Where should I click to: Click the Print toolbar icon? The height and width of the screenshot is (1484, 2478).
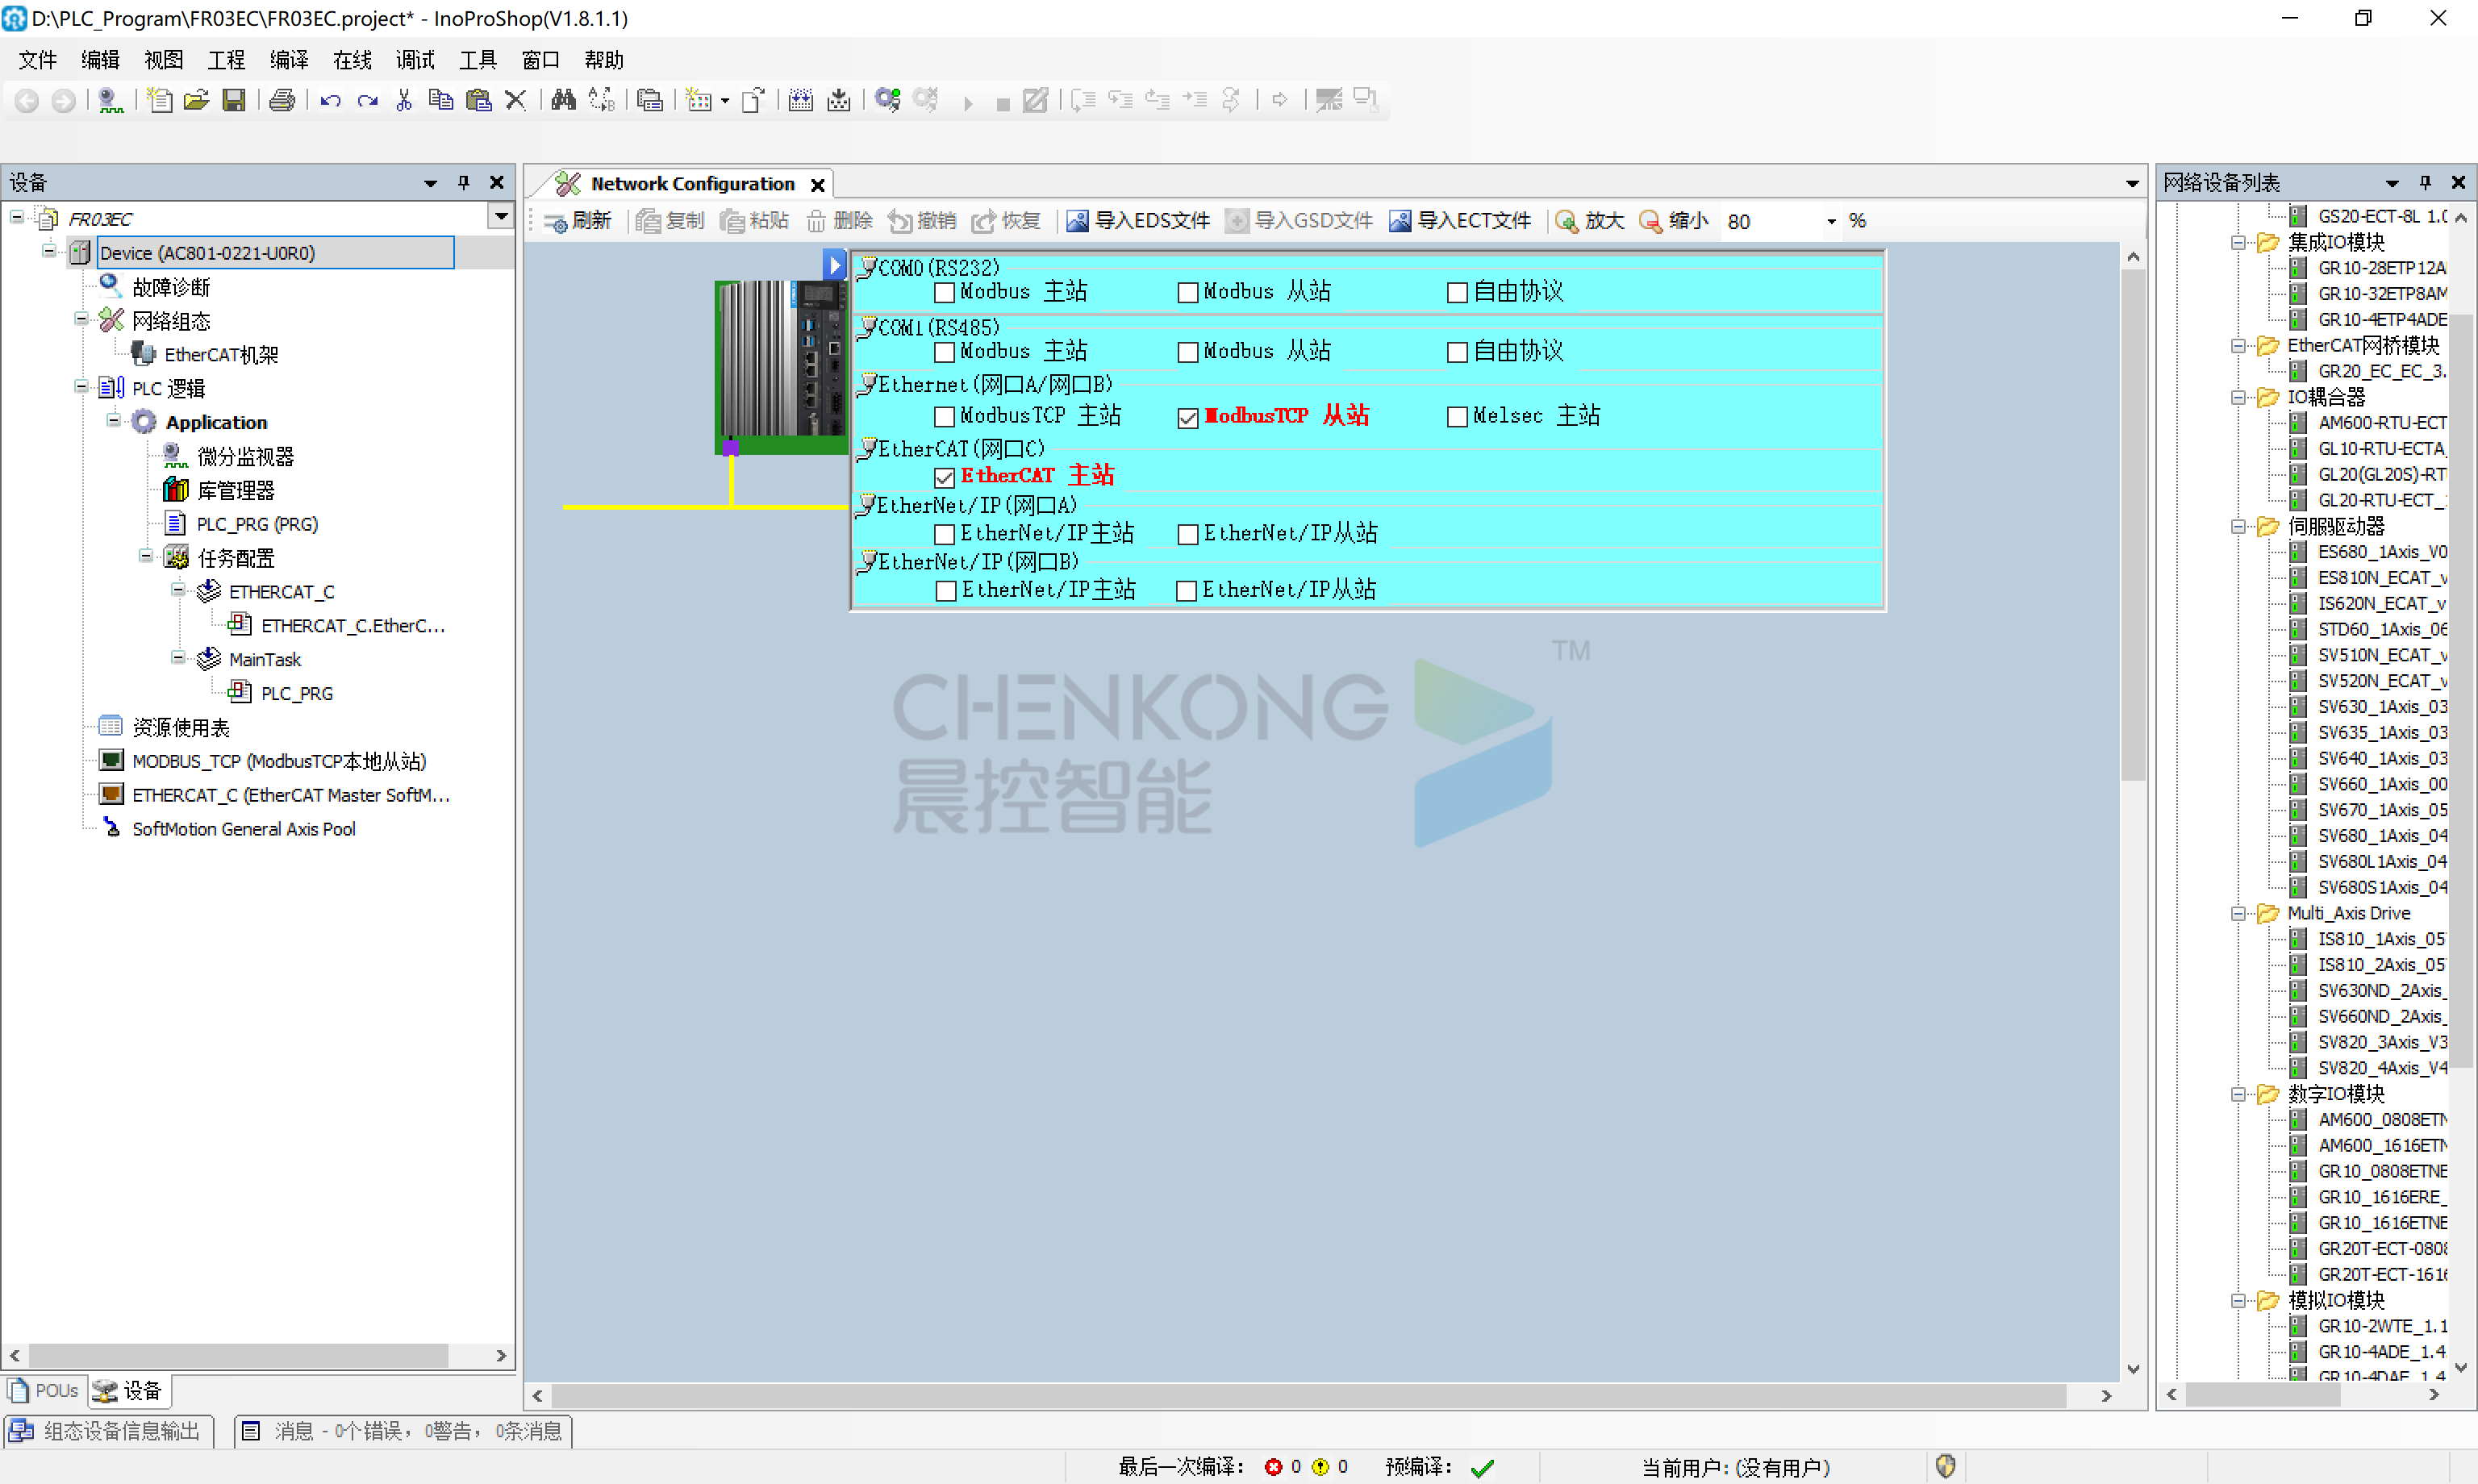(283, 100)
